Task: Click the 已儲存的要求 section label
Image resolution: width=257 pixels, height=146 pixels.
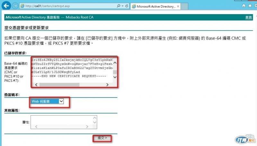Action: click(x=15, y=53)
